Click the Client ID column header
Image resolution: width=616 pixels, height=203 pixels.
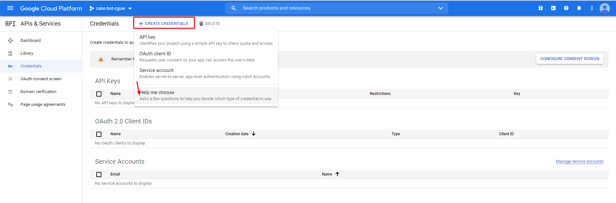[506, 134]
